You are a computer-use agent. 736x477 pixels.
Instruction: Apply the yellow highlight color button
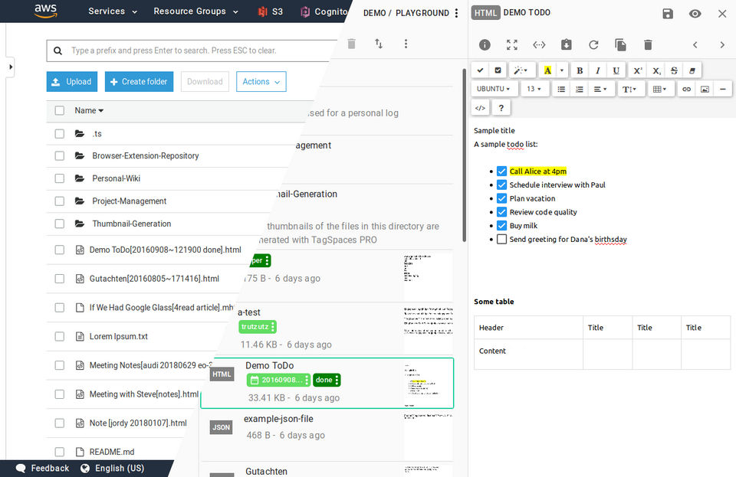(x=547, y=70)
